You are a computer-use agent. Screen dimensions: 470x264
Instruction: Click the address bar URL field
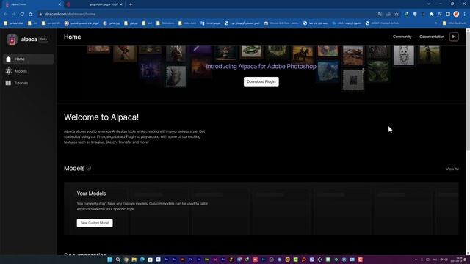pos(207,14)
